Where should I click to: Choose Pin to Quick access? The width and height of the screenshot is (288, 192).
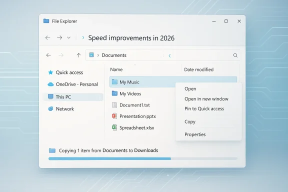point(204,109)
